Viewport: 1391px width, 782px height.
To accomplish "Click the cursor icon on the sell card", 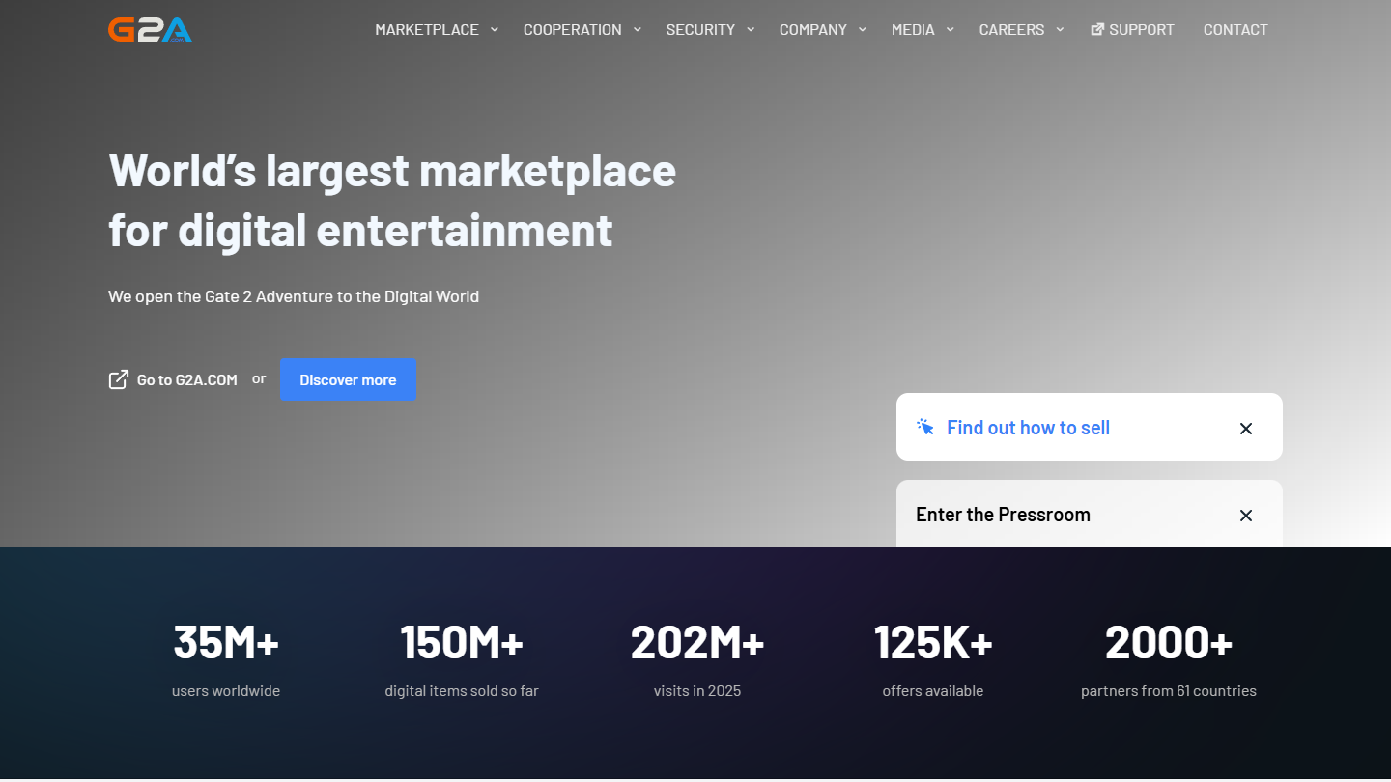I will 925,427.
